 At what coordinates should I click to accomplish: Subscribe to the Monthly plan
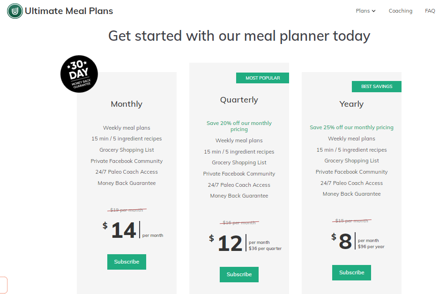(126, 262)
